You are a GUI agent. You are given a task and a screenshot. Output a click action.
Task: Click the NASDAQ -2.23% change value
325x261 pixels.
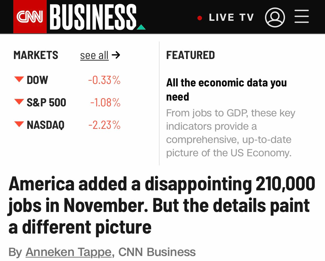point(104,125)
